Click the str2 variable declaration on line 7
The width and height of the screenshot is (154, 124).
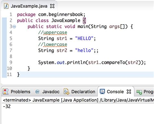(62, 51)
